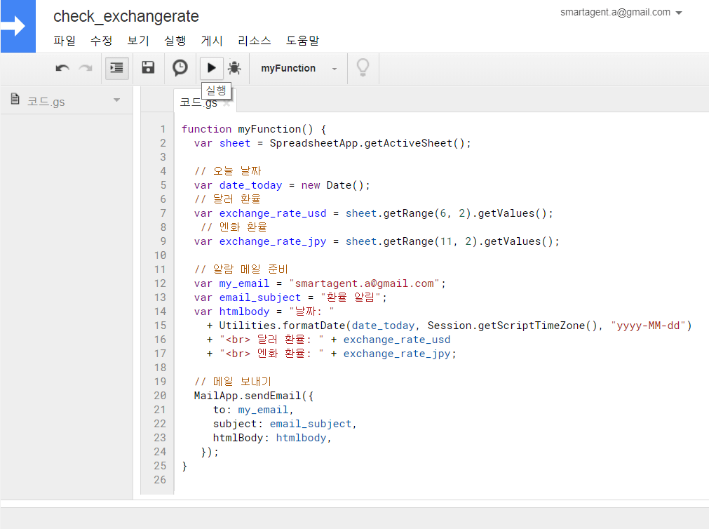
Task: Save the script with floppy icon
Action: tap(148, 68)
